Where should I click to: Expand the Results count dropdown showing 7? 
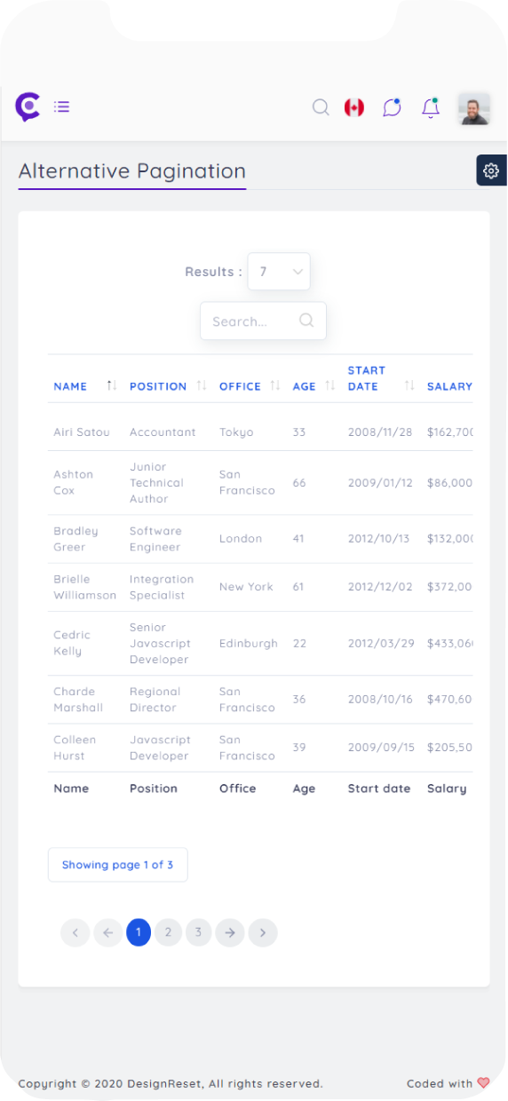[x=279, y=272]
